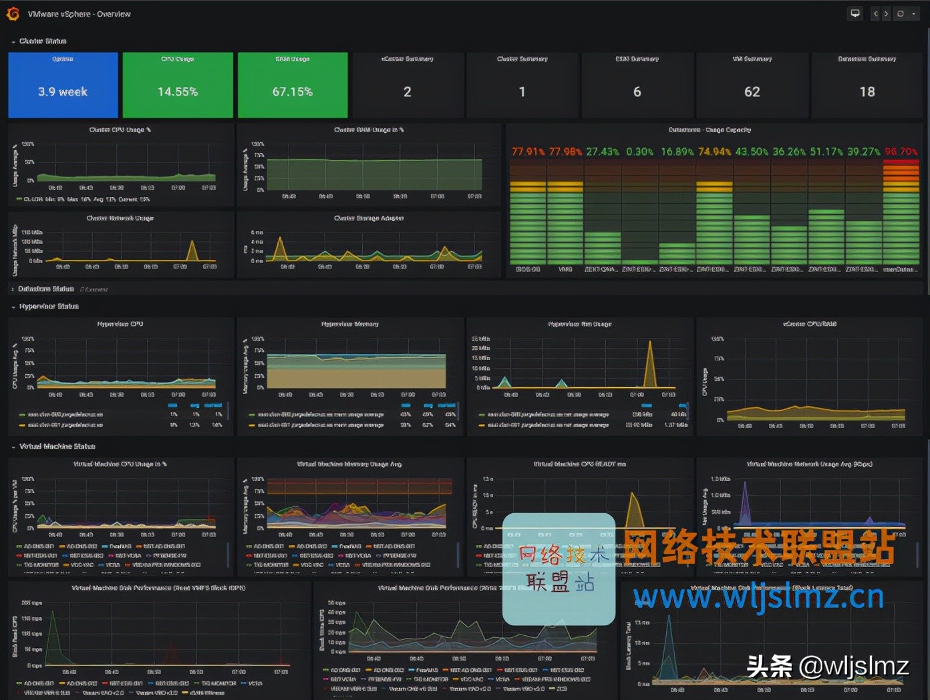Open the RAM Usage panel showing 67.15%
930x700 pixels.
293,85
